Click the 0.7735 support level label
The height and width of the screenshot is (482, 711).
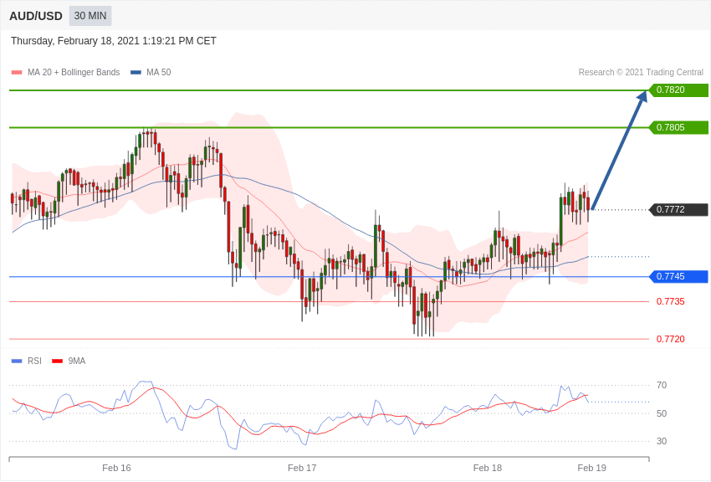point(671,301)
